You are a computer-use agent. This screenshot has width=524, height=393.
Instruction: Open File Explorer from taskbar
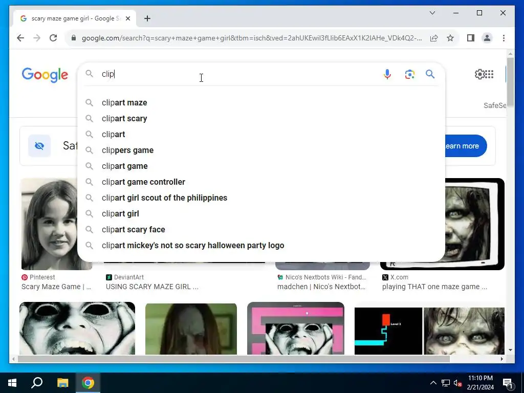point(62,383)
